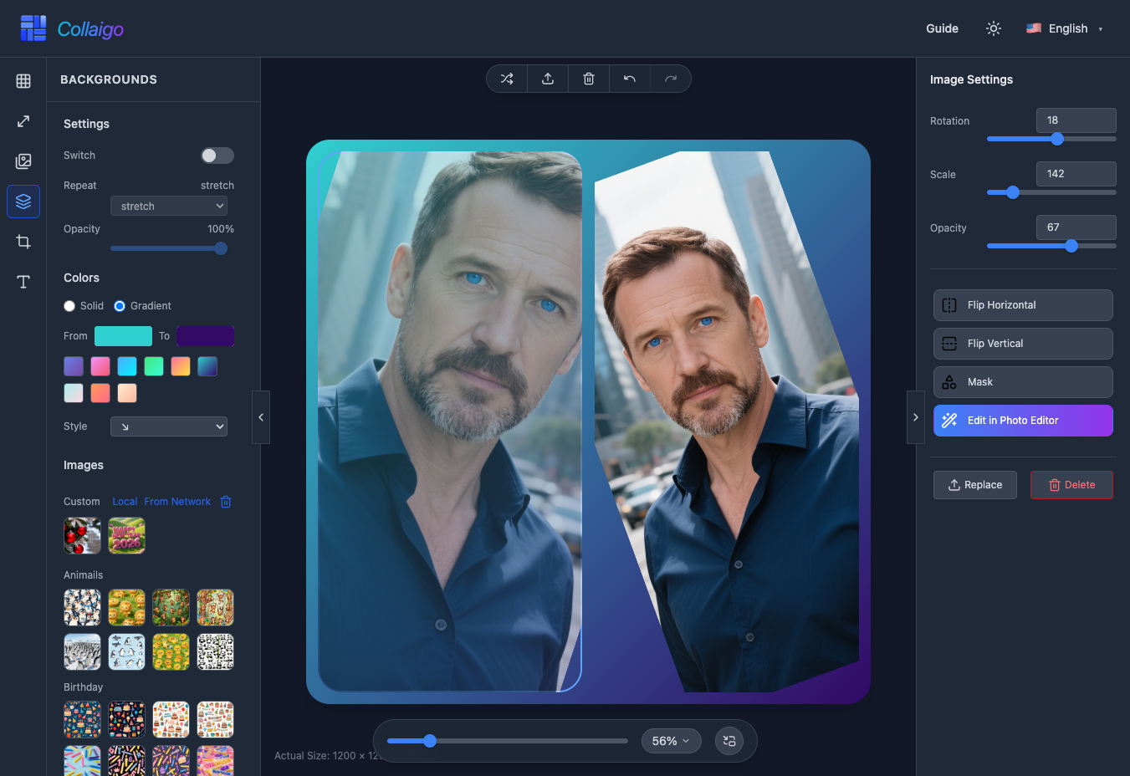The width and height of the screenshot is (1130, 776).
Task: Choose the peach gradient preset swatch
Action: click(x=127, y=393)
